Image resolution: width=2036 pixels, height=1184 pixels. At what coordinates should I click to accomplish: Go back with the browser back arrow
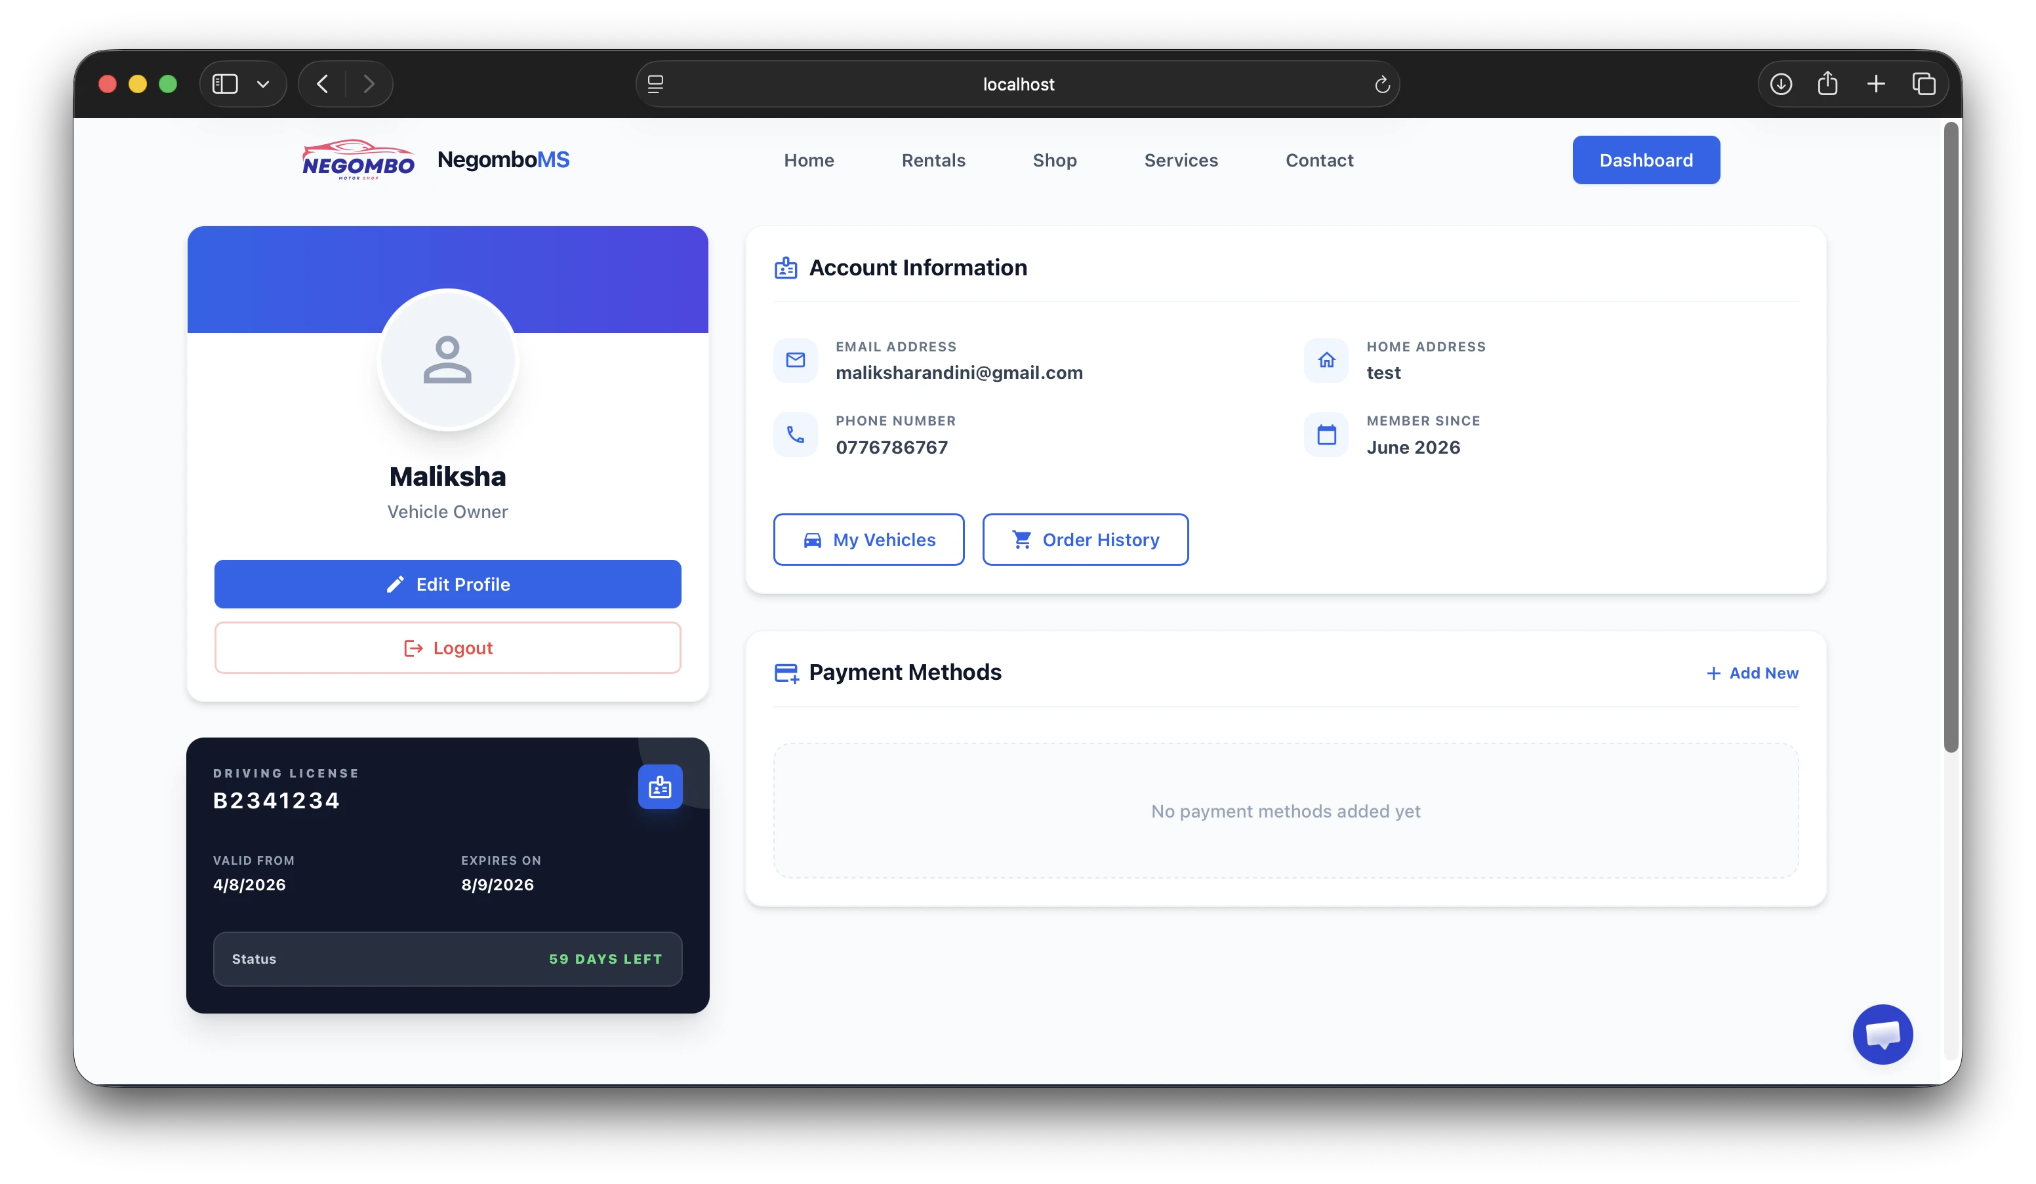point(322,84)
